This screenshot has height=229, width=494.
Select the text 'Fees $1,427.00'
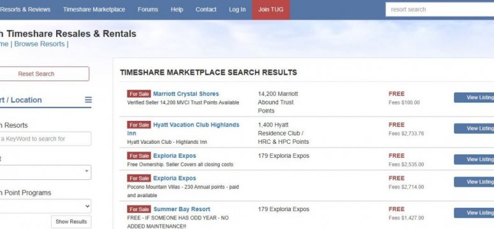click(x=406, y=218)
